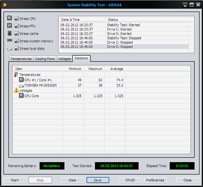The width and height of the screenshot is (203, 187).
Task: Select the Drive D: Stopped log entry
Action: click(x=120, y=47)
